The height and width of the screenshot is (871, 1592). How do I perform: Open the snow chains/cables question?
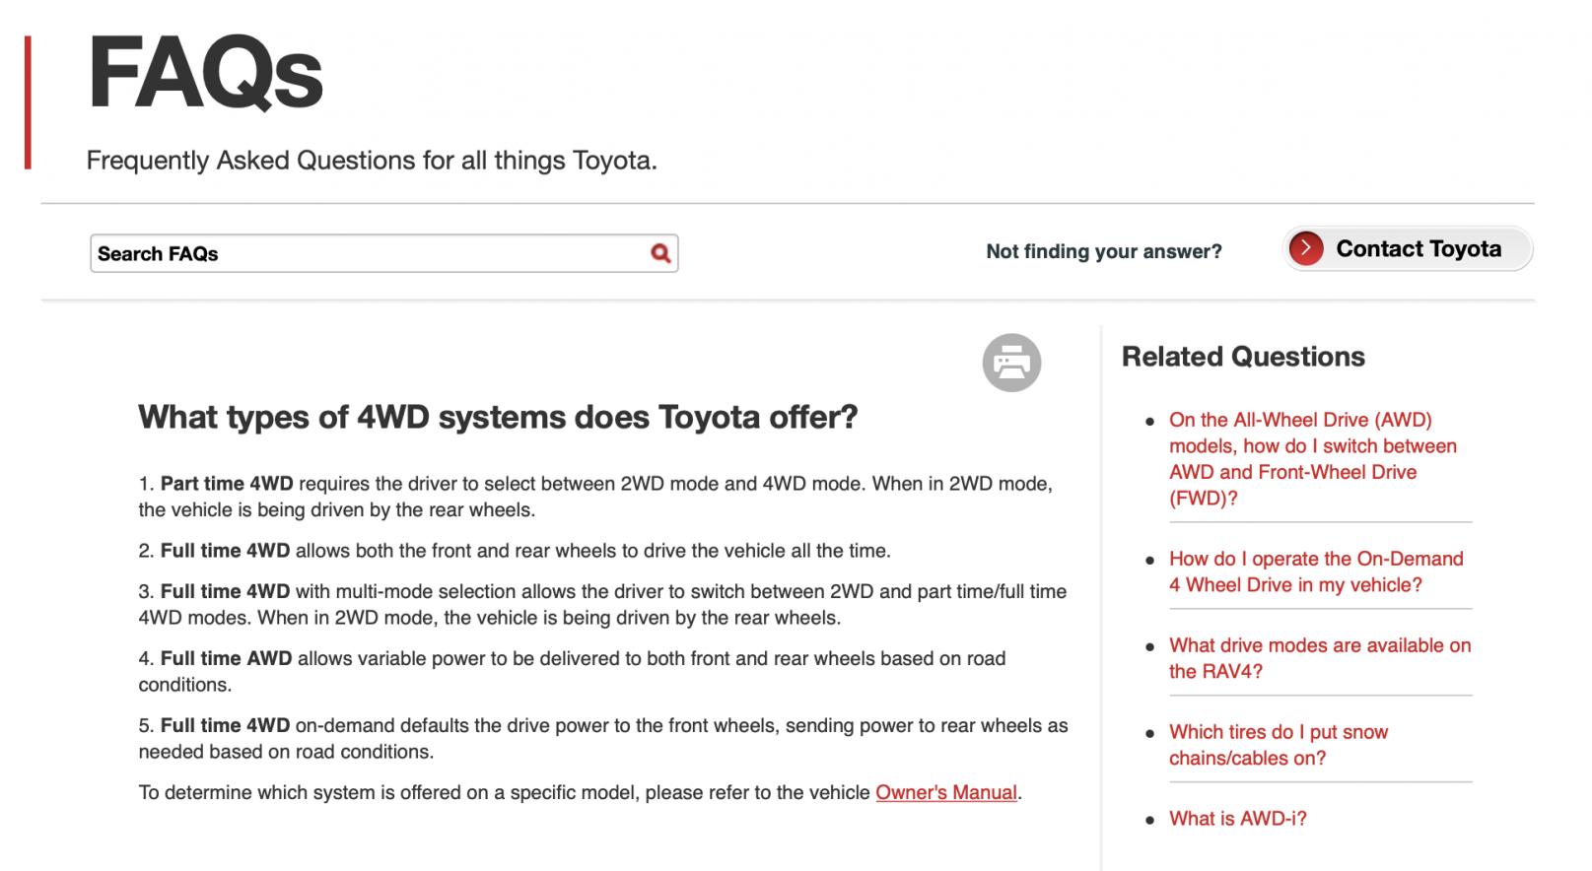1279,745
